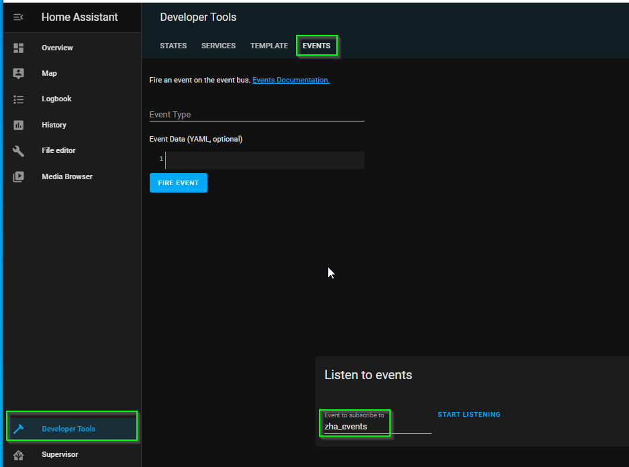Click the File editor wrench icon
The height and width of the screenshot is (467, 629).
click(18, 151)
